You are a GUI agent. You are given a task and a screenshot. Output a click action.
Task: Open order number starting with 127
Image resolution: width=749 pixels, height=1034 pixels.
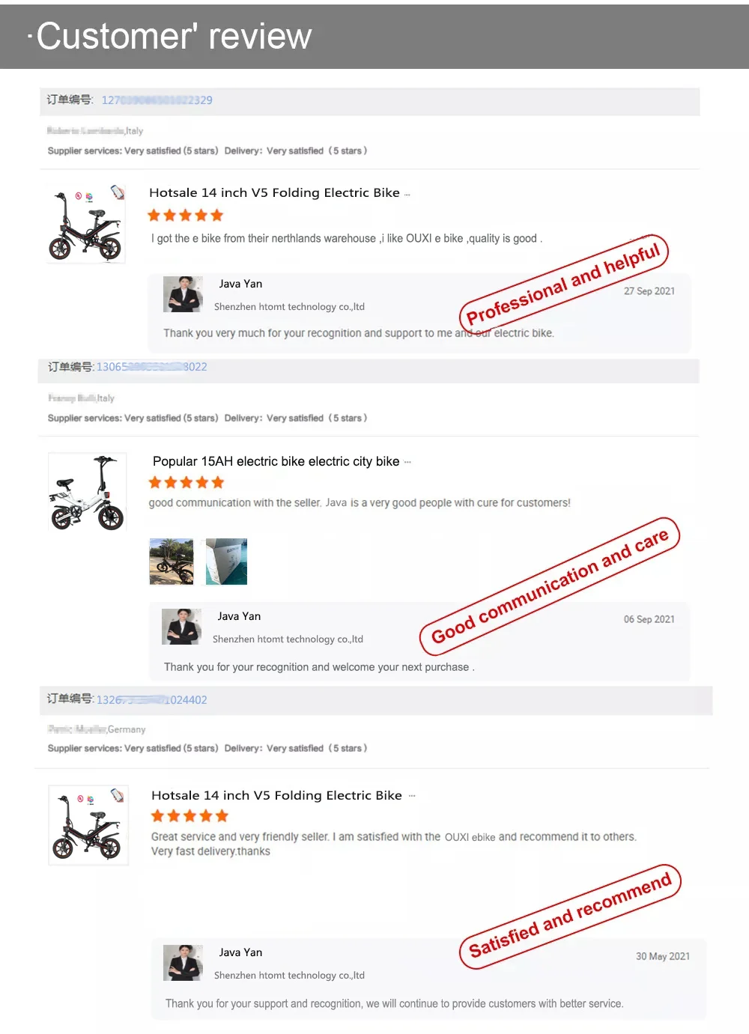point(157,100)
